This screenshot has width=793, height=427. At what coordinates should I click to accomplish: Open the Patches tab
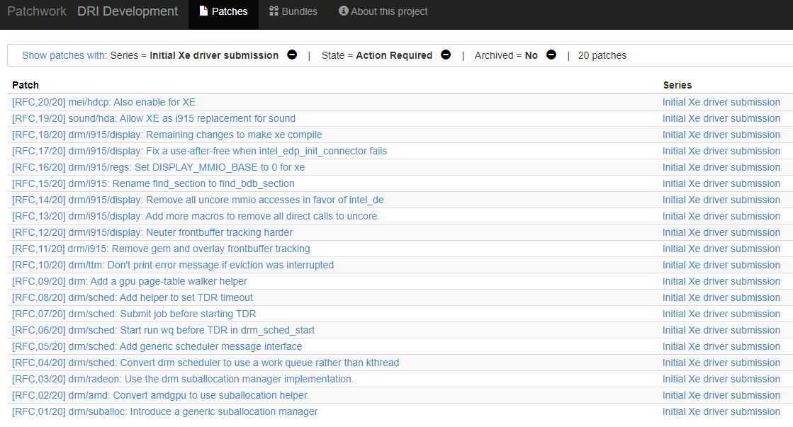pyautogui.click(x=223, y=11)
